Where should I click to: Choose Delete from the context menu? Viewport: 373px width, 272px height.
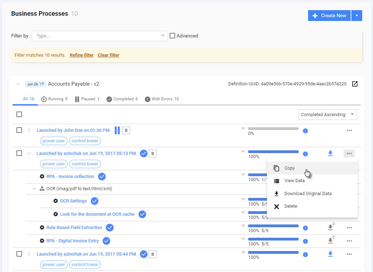tap(312, 206)
